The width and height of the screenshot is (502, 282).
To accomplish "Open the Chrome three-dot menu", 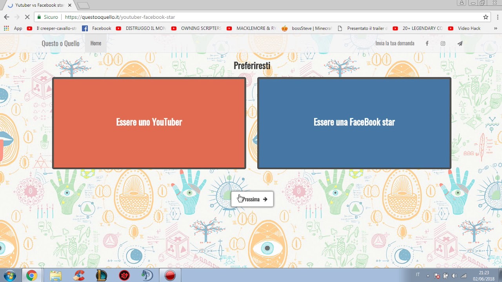I will (x=497, y=17).
